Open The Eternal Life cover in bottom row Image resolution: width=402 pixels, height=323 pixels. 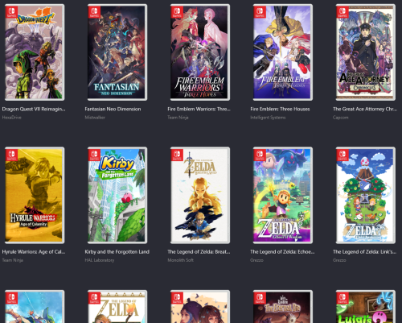(x=283, y=306)
